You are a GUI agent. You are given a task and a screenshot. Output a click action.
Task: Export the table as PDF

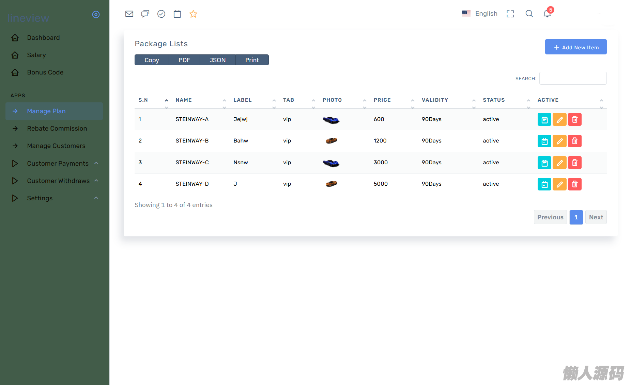pos(184,60)
